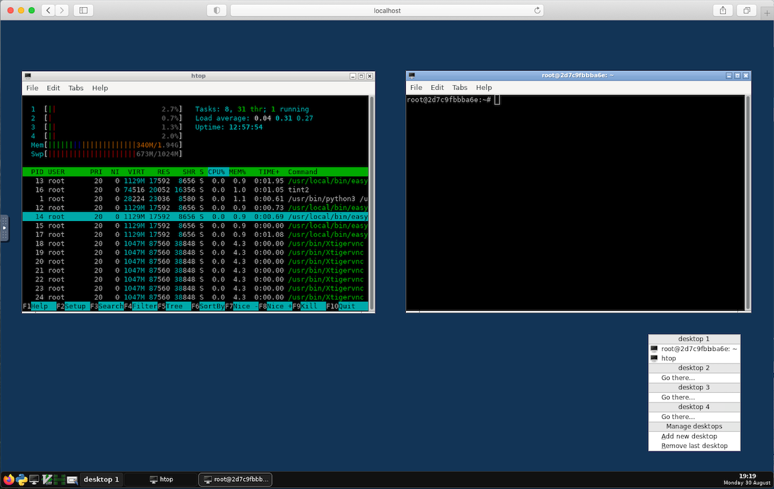Choose Add new desktop
774x489 pixels.
(x=694, y=436)
